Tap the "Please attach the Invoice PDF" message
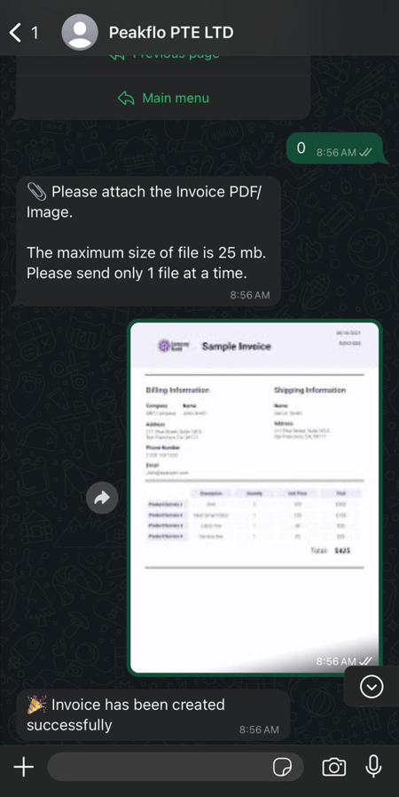Viewport: 399px width, 797px height. 149,242
